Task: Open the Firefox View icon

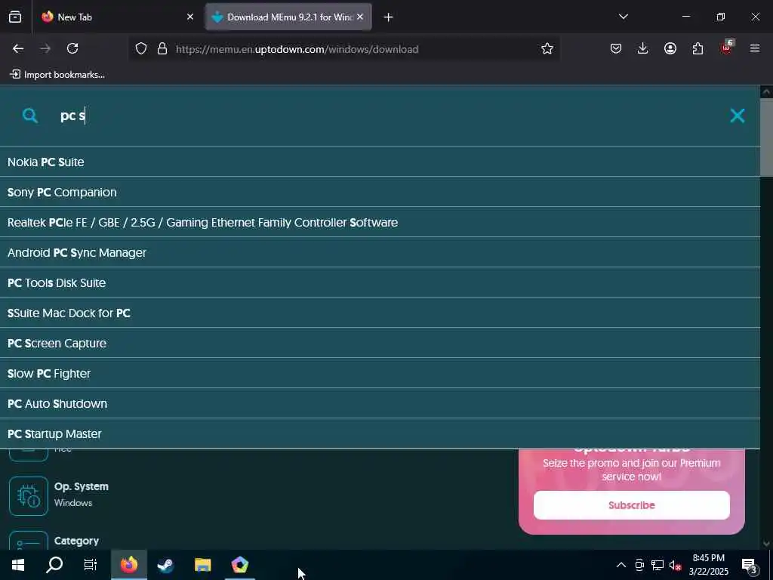Action: click(x=15, y=17)
